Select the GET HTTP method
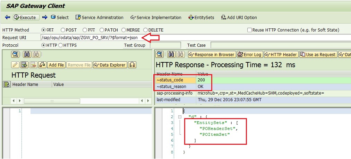Screen dimensions: 351x159 [x=43, y=30]
